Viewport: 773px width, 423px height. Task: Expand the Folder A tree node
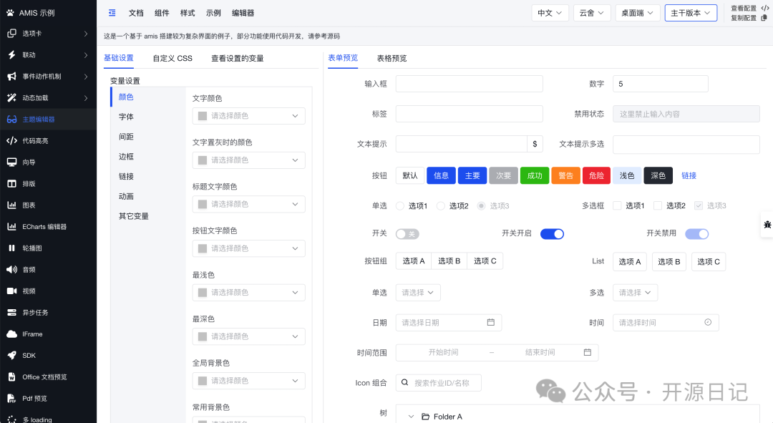[411, 417]
